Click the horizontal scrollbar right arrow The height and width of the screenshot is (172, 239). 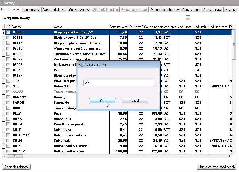click(x=230, y=156)
